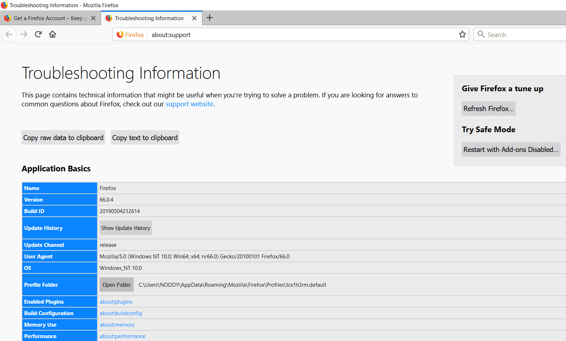Viewport: 566px width, 341px height.
Task: Reload the current page
Action: tap(38, 34)
